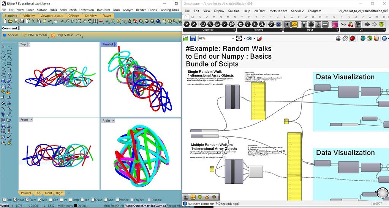Viewport: 389px width, 208px height.
Task: Click the Layers icon in Rhino toolbar
Action: coord(136,21)
